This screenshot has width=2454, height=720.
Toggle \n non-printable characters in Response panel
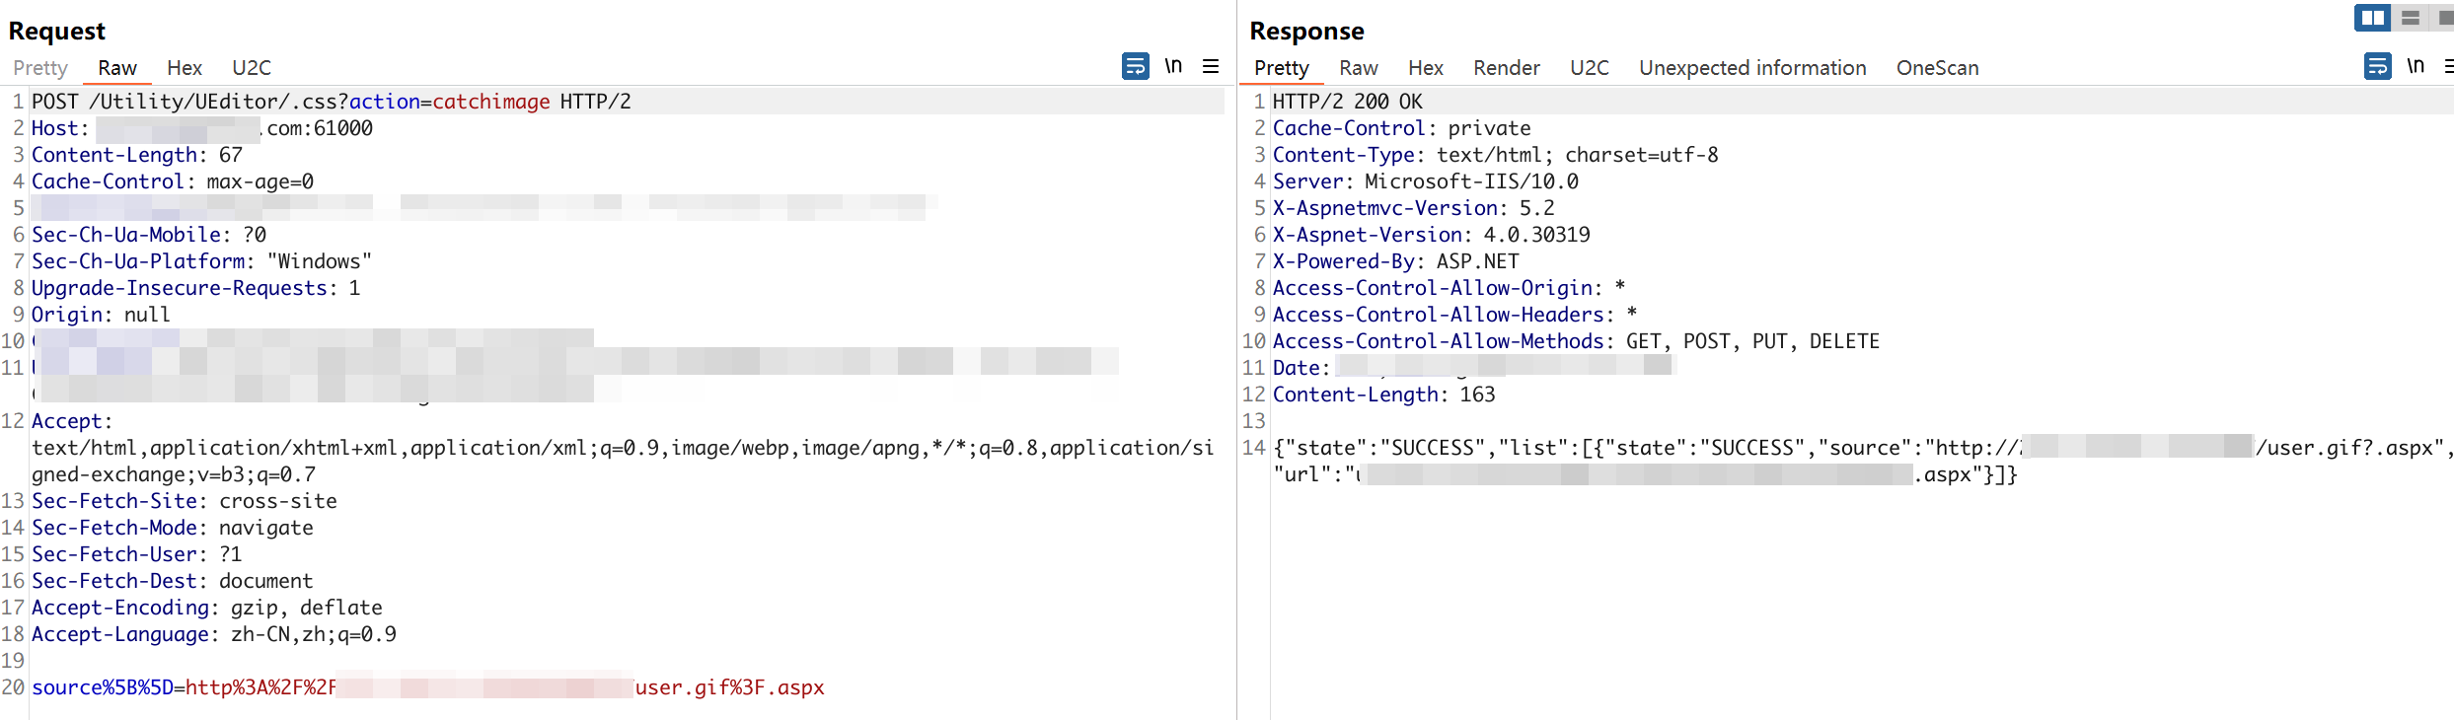[2416, 66]
